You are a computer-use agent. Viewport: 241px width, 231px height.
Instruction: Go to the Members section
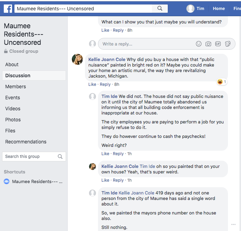(15, 87)
